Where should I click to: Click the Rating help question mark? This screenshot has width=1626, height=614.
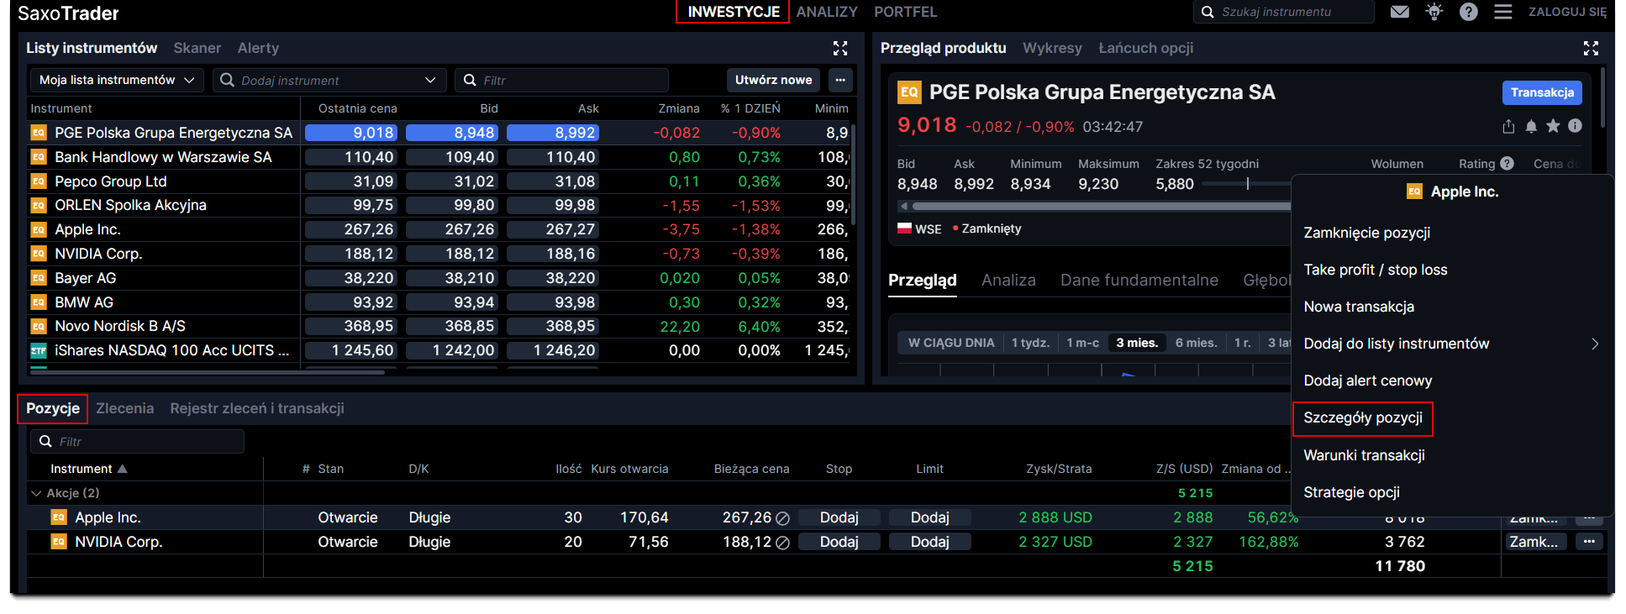(x=1507, y=164)
